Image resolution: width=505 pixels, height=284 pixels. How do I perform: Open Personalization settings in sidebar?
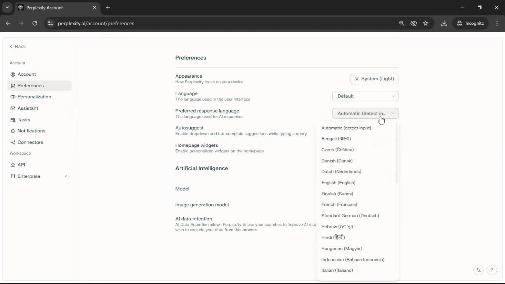(x=34, y=97)
